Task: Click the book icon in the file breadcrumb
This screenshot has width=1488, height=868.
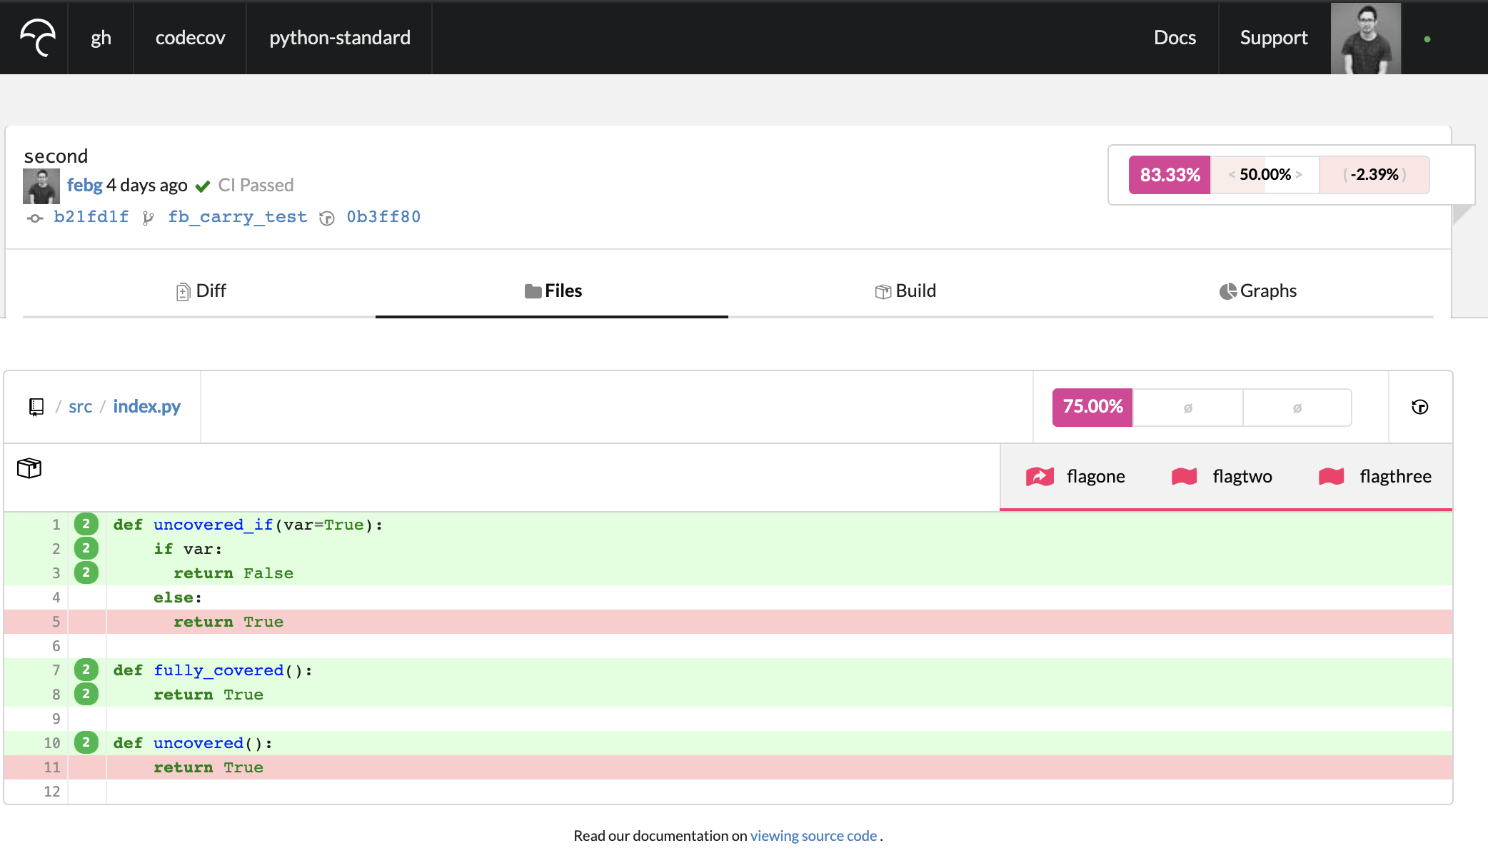Action: 36,406
